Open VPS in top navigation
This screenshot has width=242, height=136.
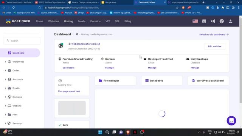click(x=108, y=21)
